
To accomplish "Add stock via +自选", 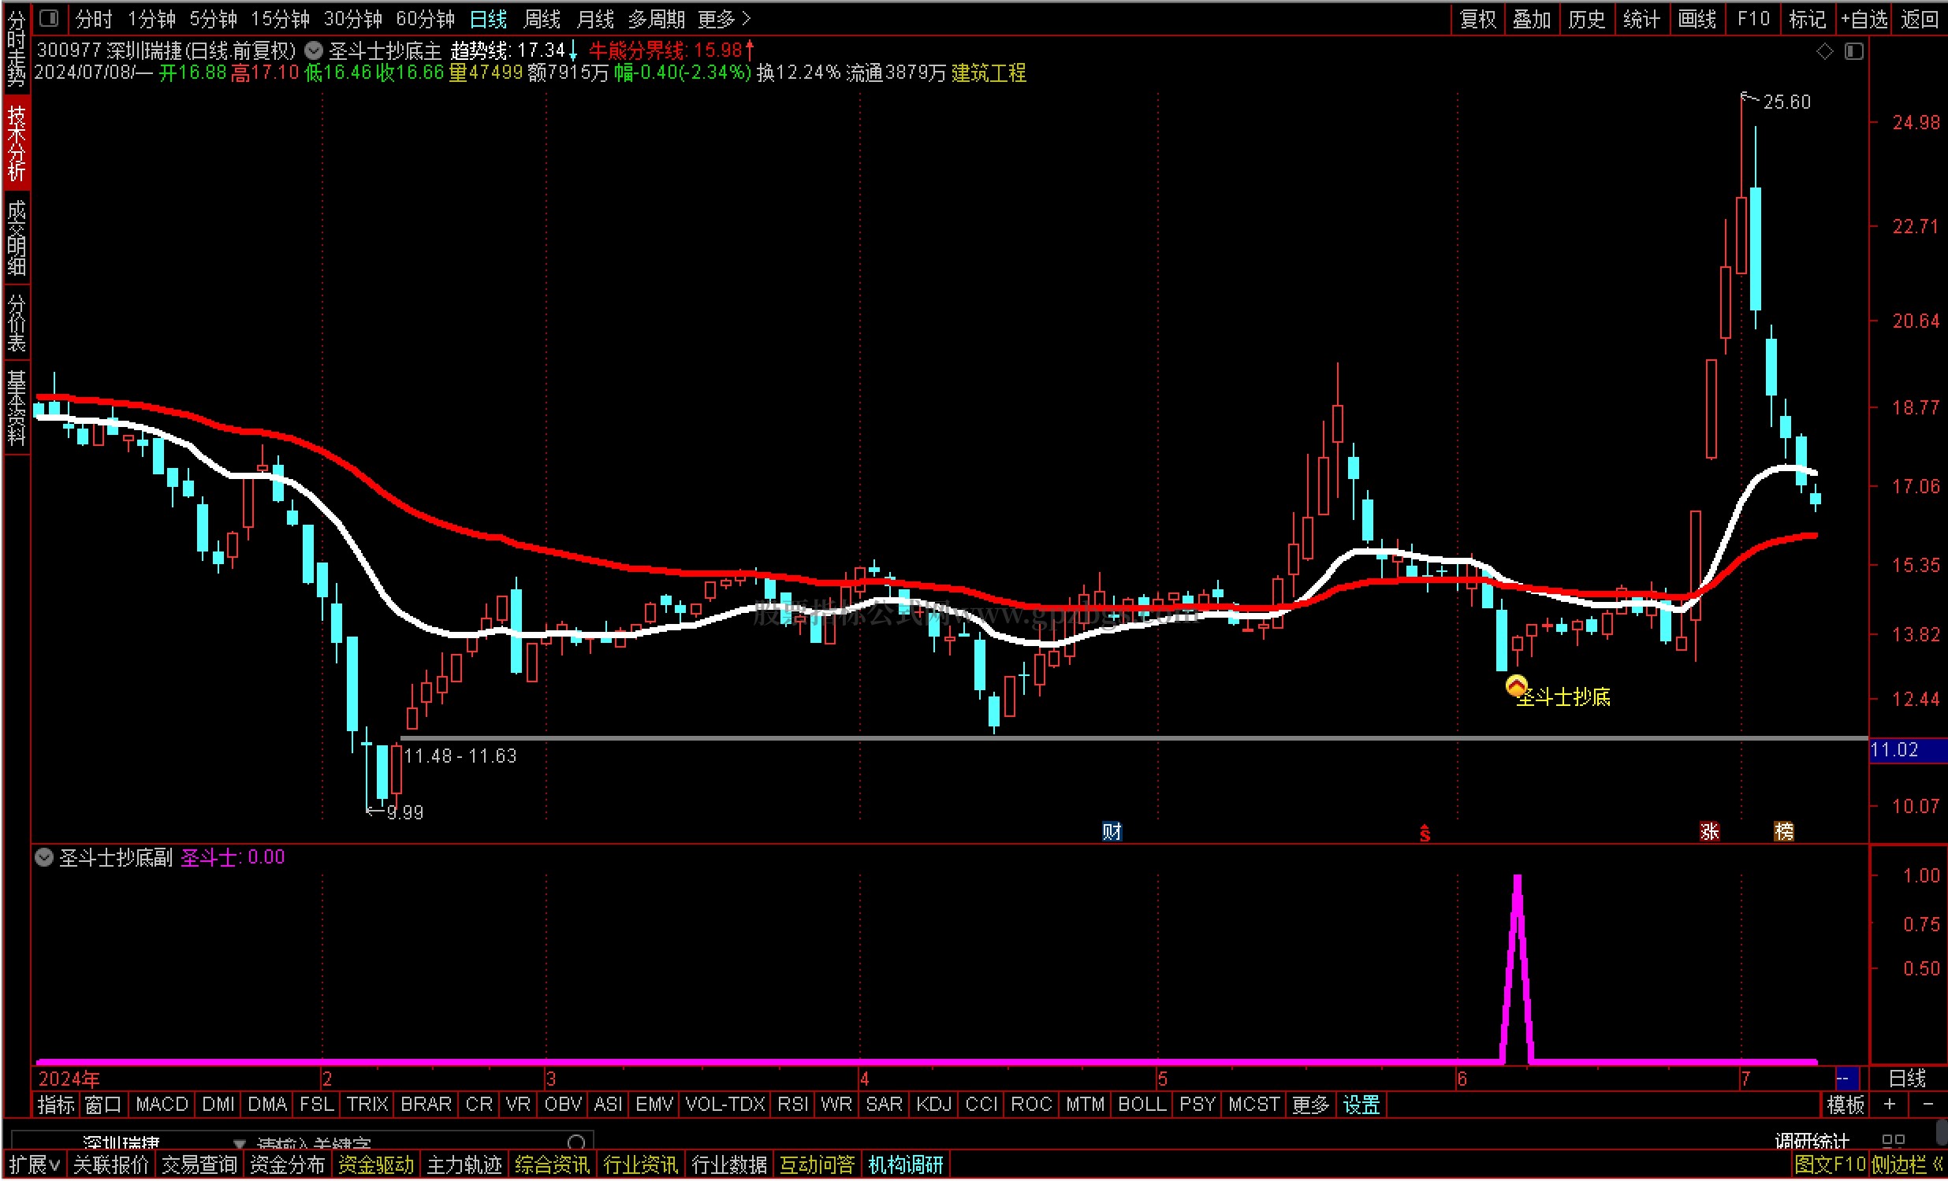I will click(x=1864, y=18).
